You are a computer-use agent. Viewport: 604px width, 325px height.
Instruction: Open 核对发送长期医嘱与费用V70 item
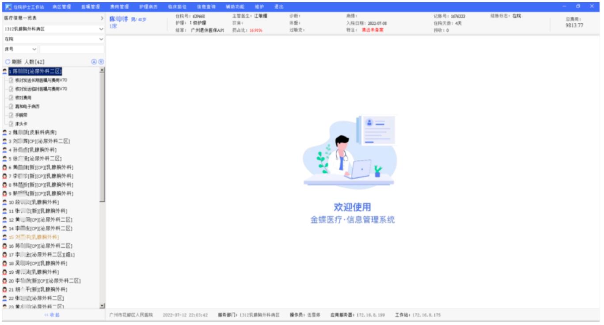pyautogui.click(x=41, y=80)
